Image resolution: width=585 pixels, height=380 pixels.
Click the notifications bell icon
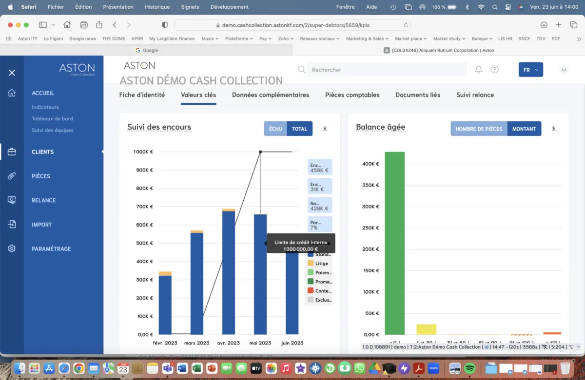point(478,70)
